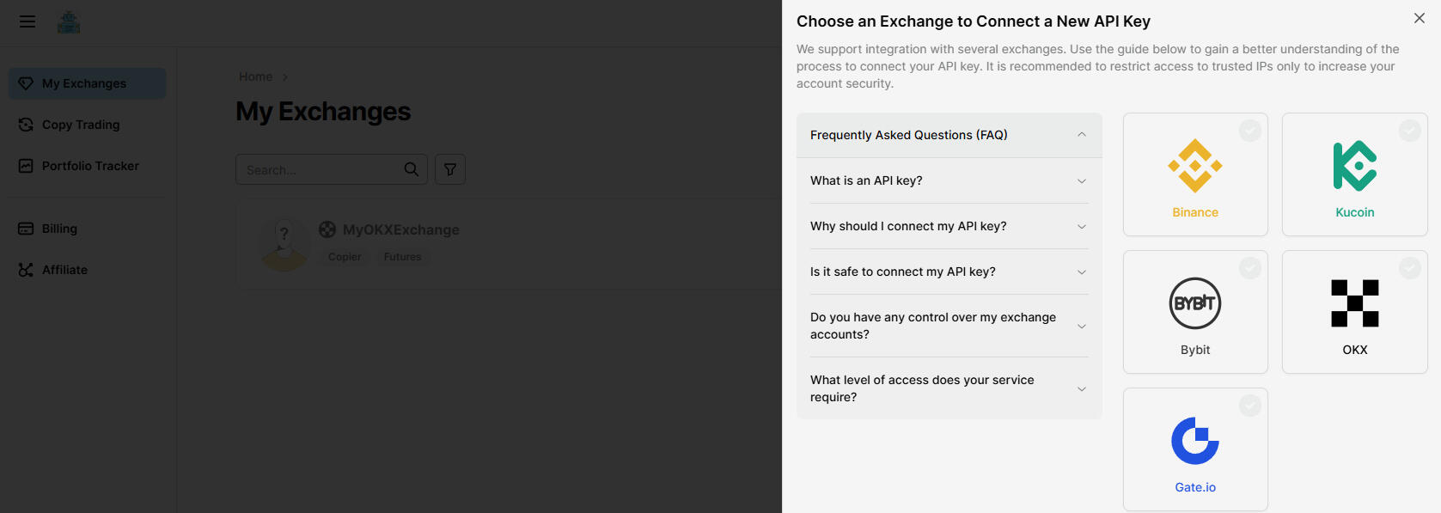Click the Home breadcrumb link
The height and width of the screenshot is (513, 1441).
255,76
